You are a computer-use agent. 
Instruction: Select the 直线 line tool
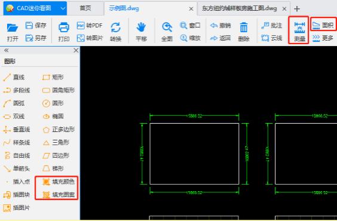point(14,77)
